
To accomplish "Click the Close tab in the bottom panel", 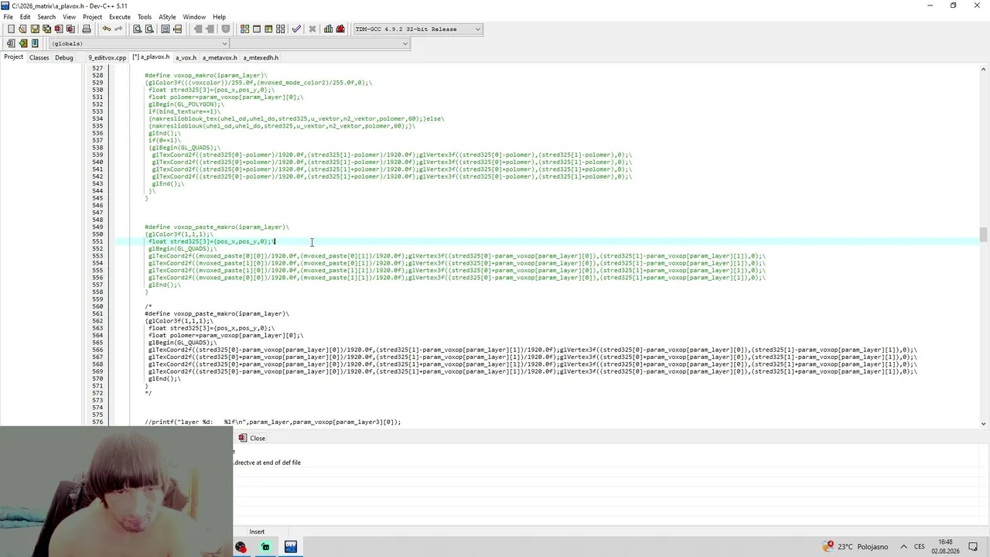I will (x=252, y=438).
